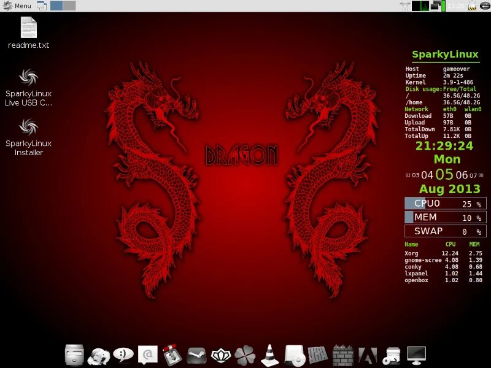The width and height of the screenshot is (491, 368).
Task: Click the SparkyLinux conky title
Action: tap(445, 54)
